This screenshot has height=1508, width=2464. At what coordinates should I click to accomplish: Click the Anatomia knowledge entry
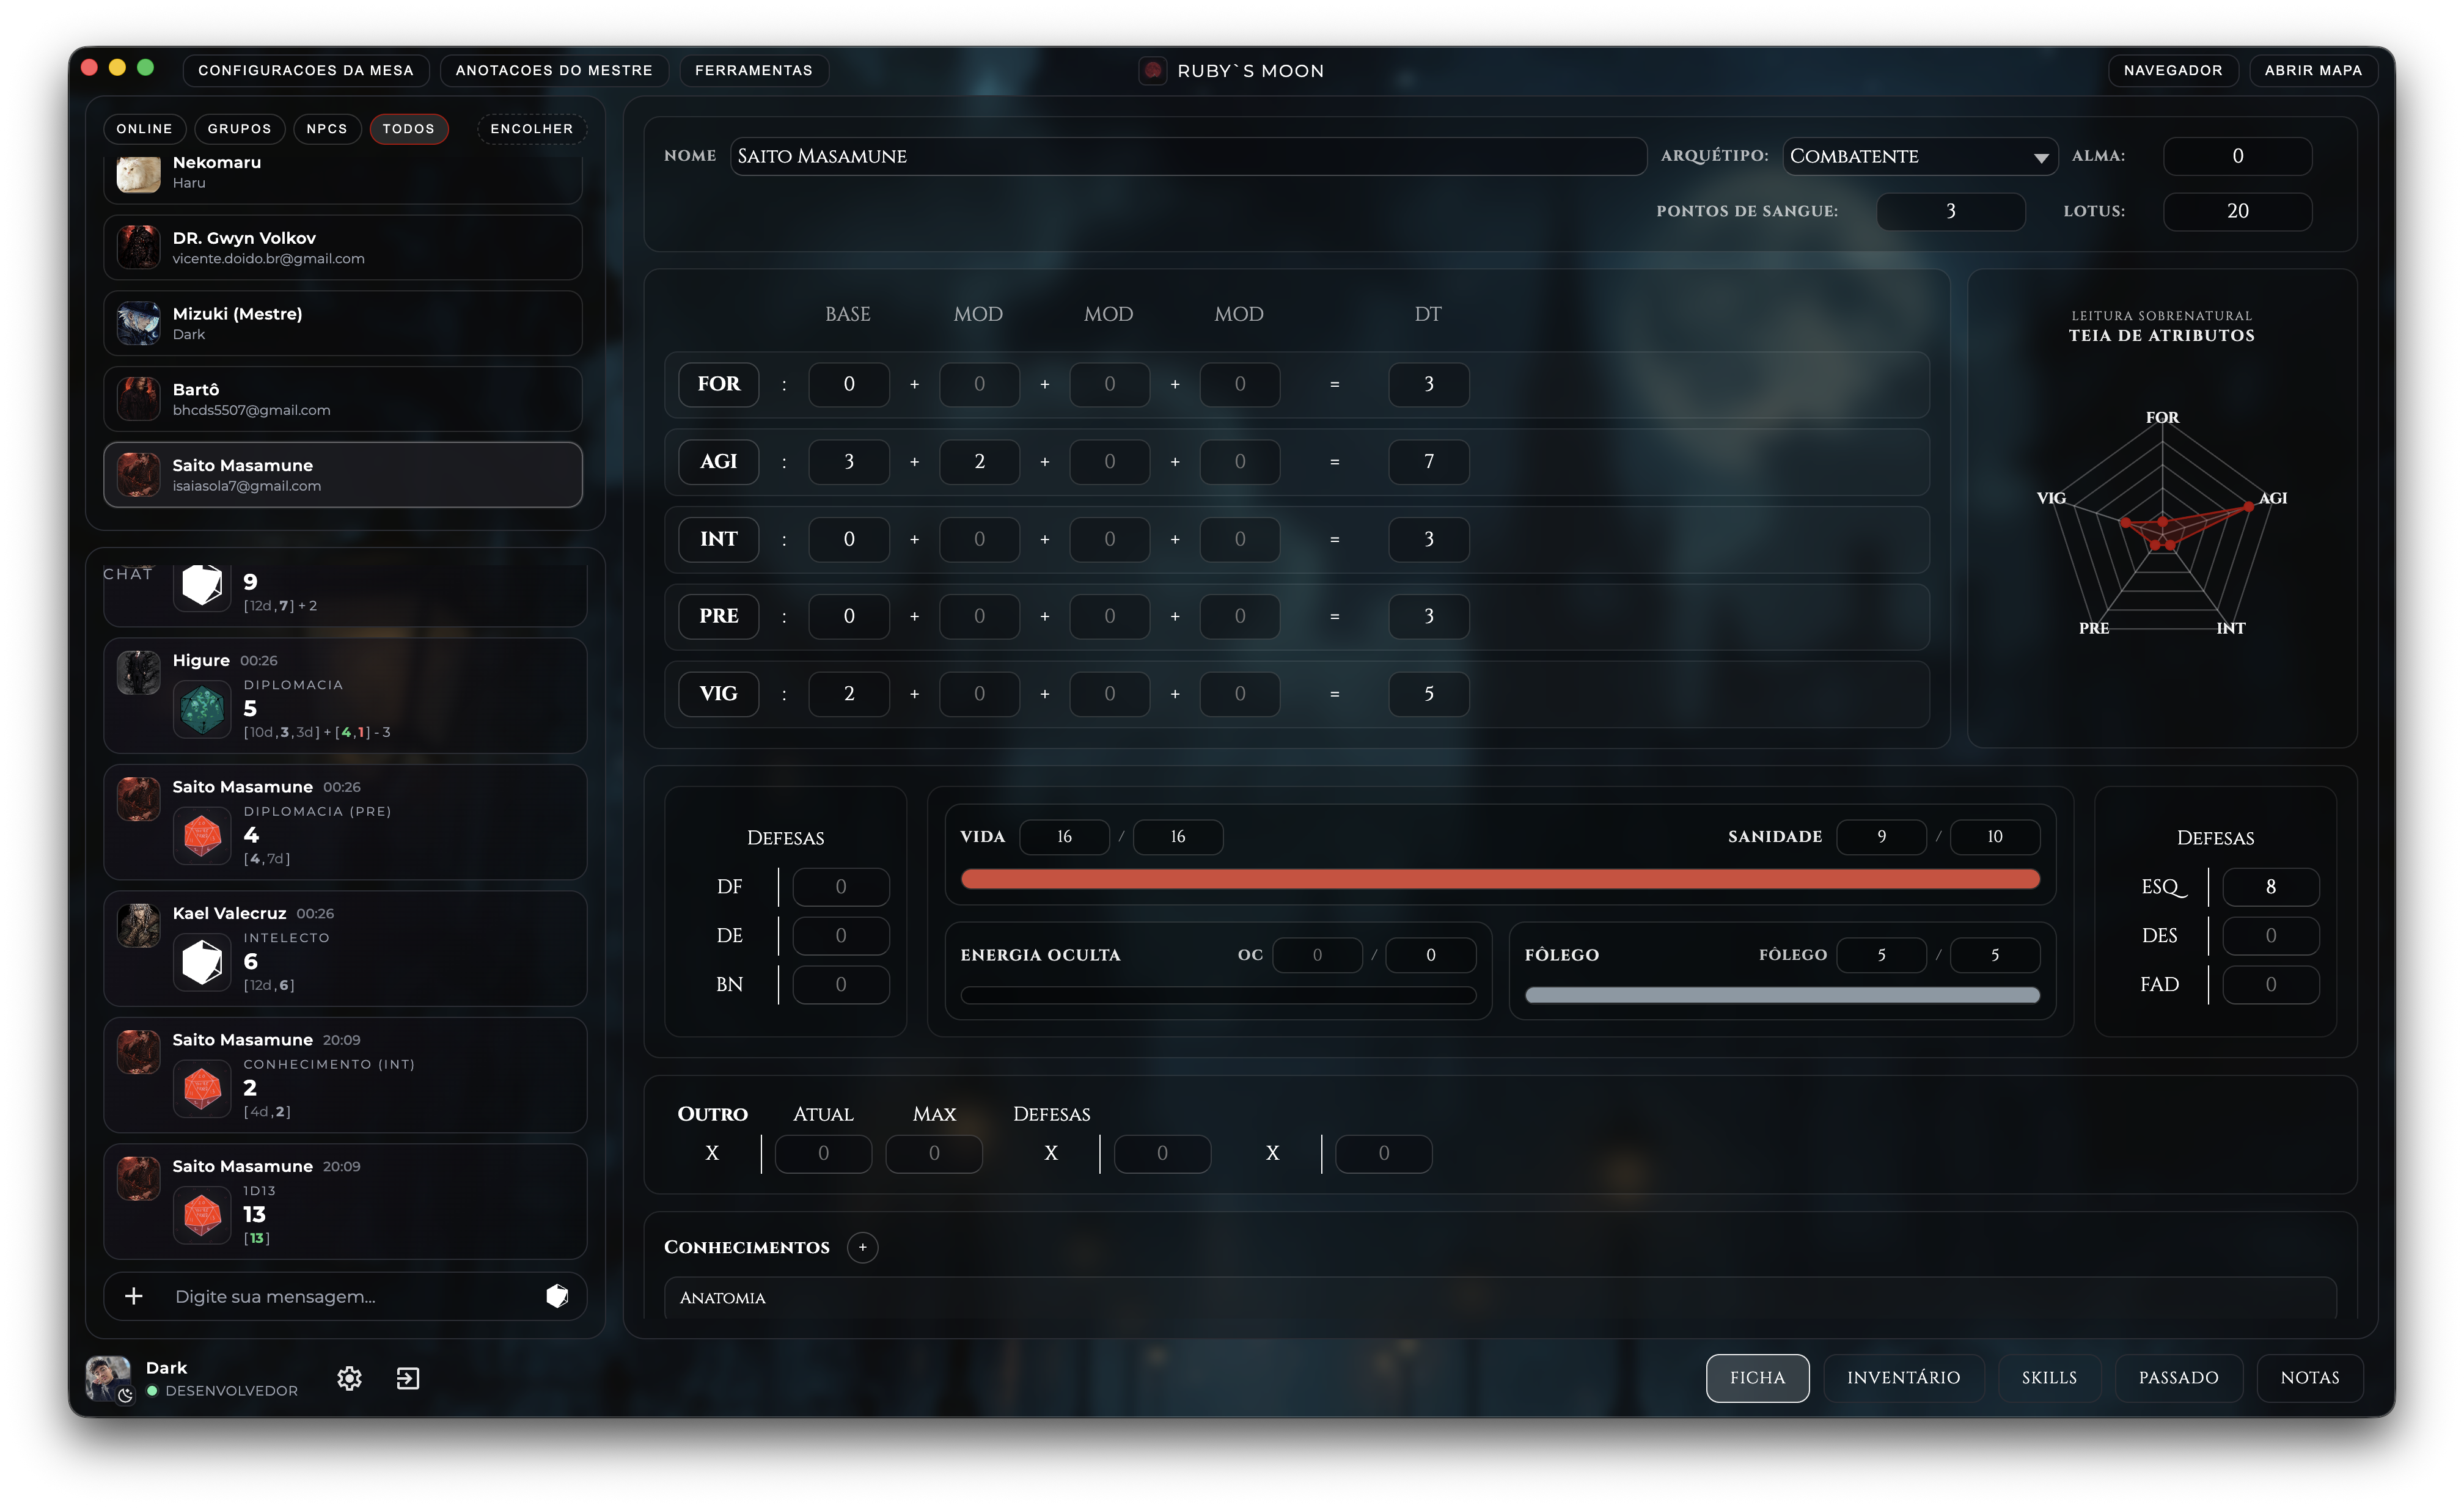pyautogui.click(x=1499, y=1297)
